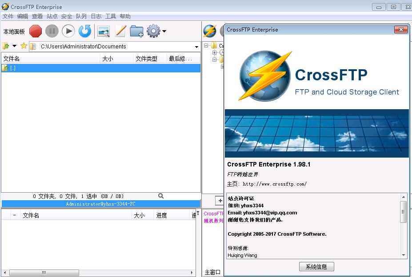This screenshot has width=412, height=277.
Task: Click the license text scrollbar thumb
Action: (x=403, y=212)
